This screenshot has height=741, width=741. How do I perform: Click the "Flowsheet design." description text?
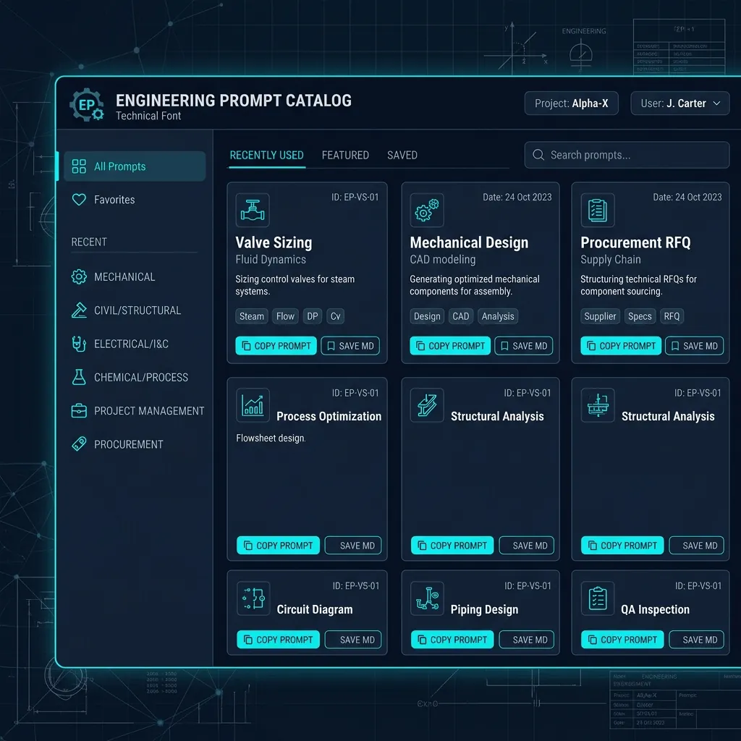271,438
